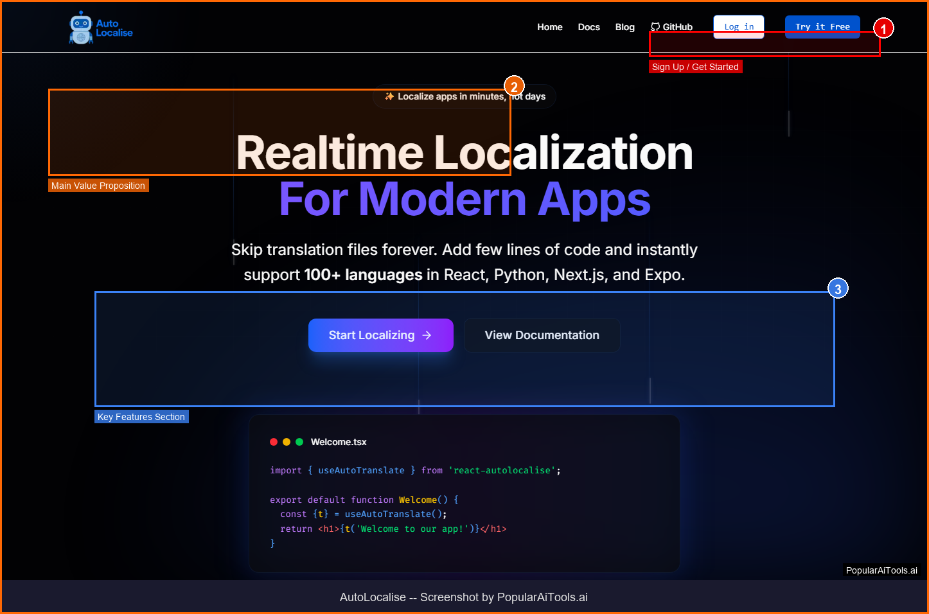Click the GitHub octocat icon in navbar
The height and width of the screenshot is (614, 929).
click(x=655, y=27)
